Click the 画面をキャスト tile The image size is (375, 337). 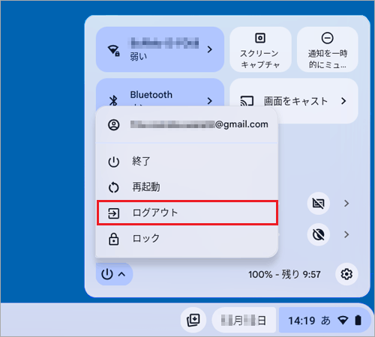tap(294, 101)
